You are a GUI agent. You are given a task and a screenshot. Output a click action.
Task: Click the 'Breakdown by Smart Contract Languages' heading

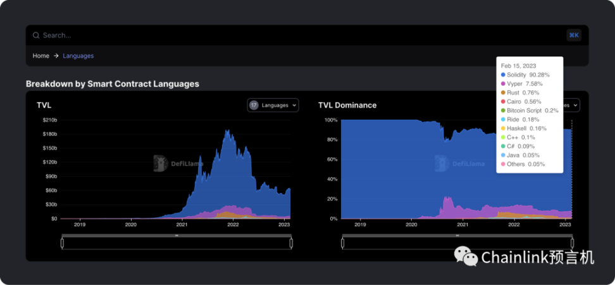113,84
